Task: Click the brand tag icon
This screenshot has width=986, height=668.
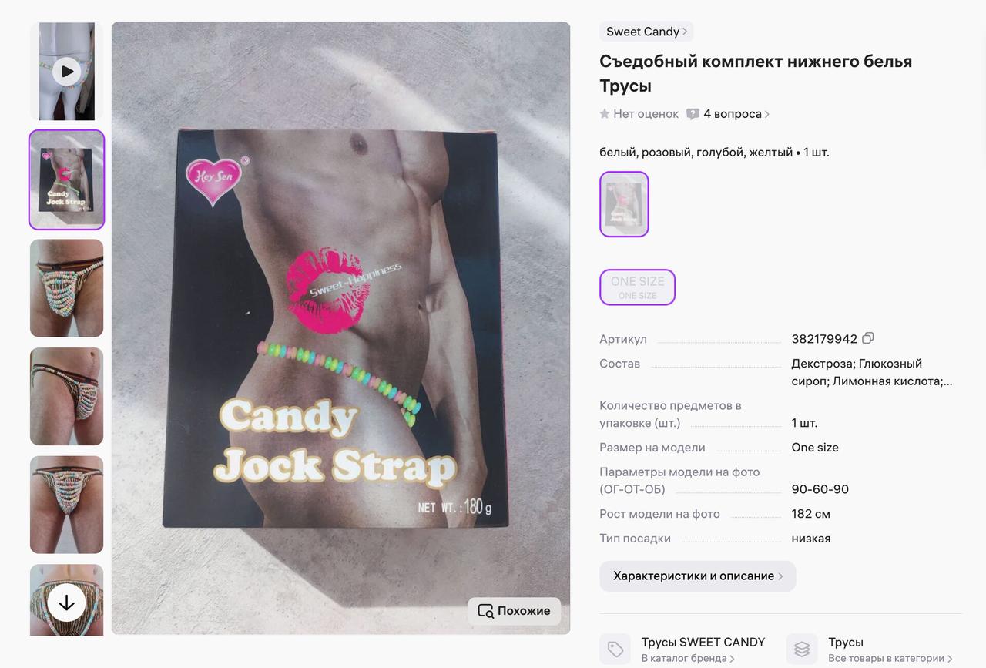Action: tap(615, 650)
